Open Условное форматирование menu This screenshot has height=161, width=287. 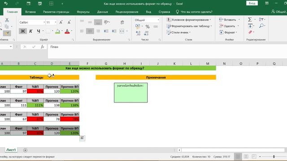[x=189, y=20]
